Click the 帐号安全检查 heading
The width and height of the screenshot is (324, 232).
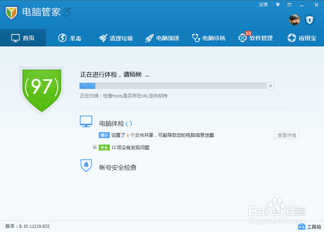118,167
